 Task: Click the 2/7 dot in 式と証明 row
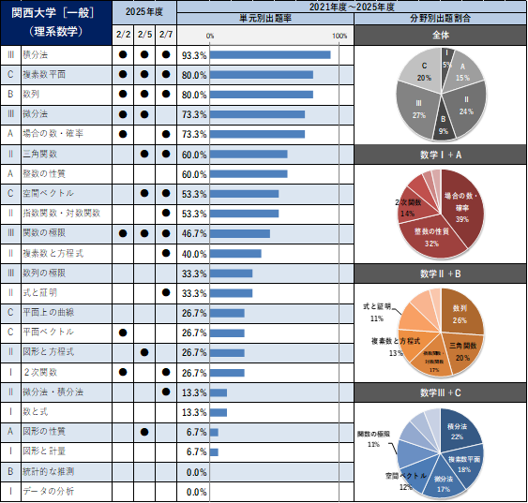(166, 292)
